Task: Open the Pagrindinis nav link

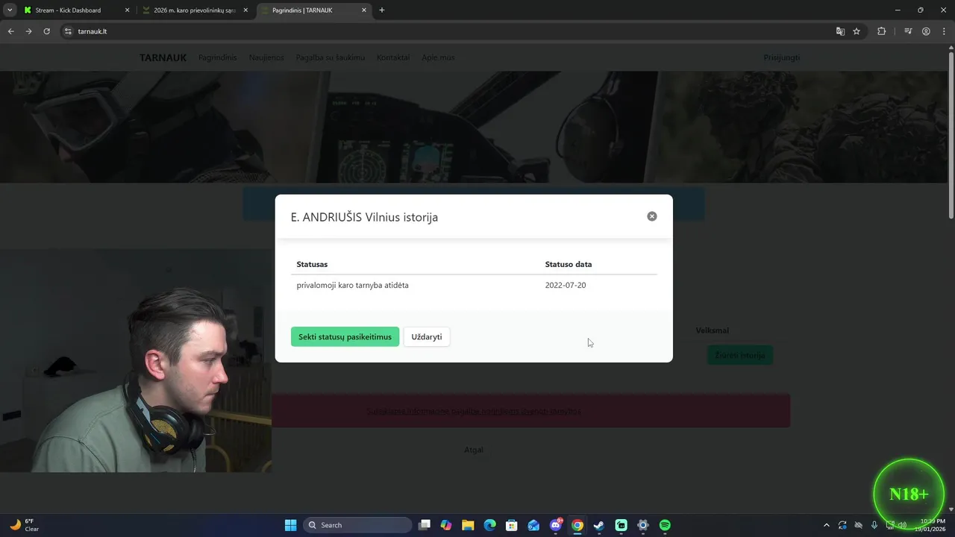Action: (x=218, y=57)
